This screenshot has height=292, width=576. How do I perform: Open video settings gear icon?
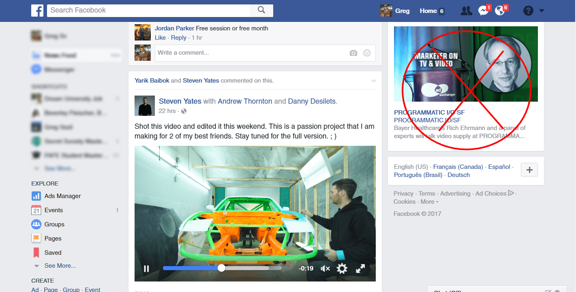[x=342, y=269]
